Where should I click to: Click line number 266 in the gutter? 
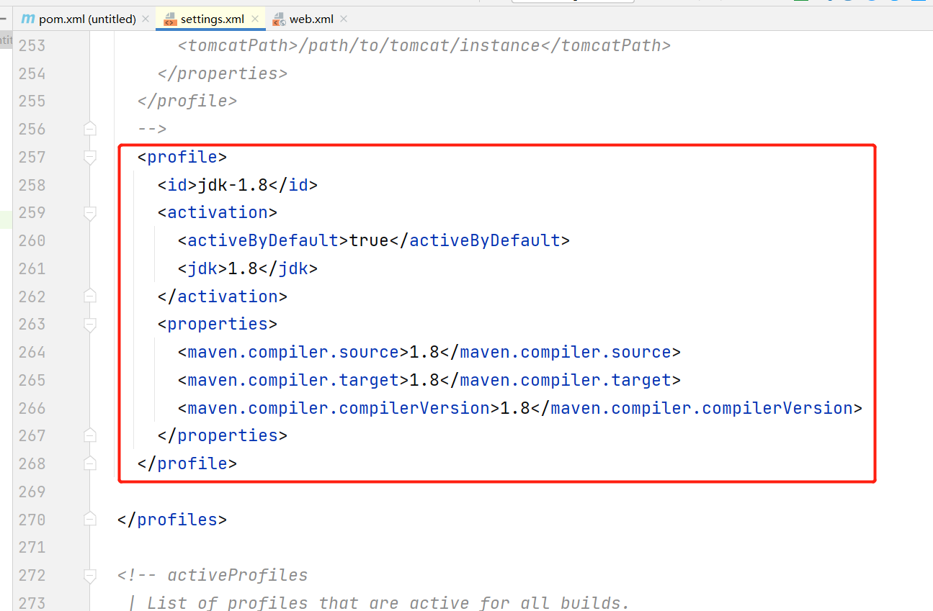tap(32, 408)
